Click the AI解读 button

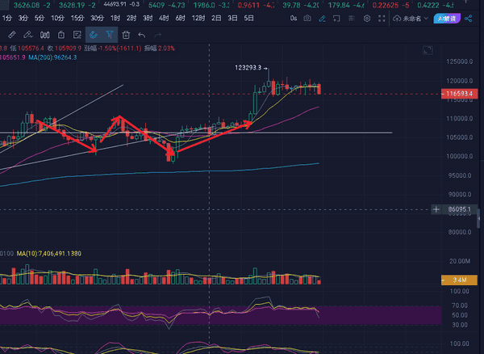pyautogui.click(x=445, y=18)
